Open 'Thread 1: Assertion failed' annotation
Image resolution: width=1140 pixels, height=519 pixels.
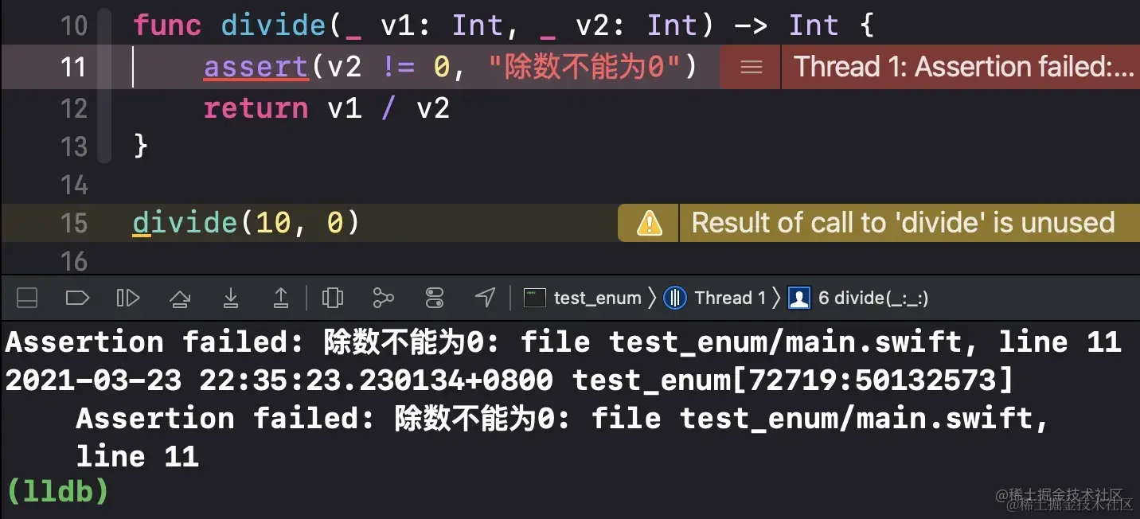point(963,67)
